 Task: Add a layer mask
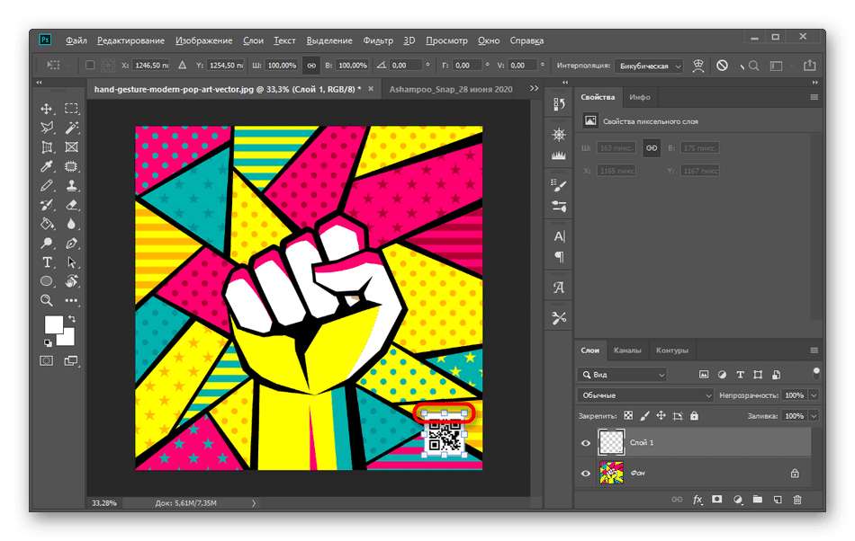coord(717,499)
